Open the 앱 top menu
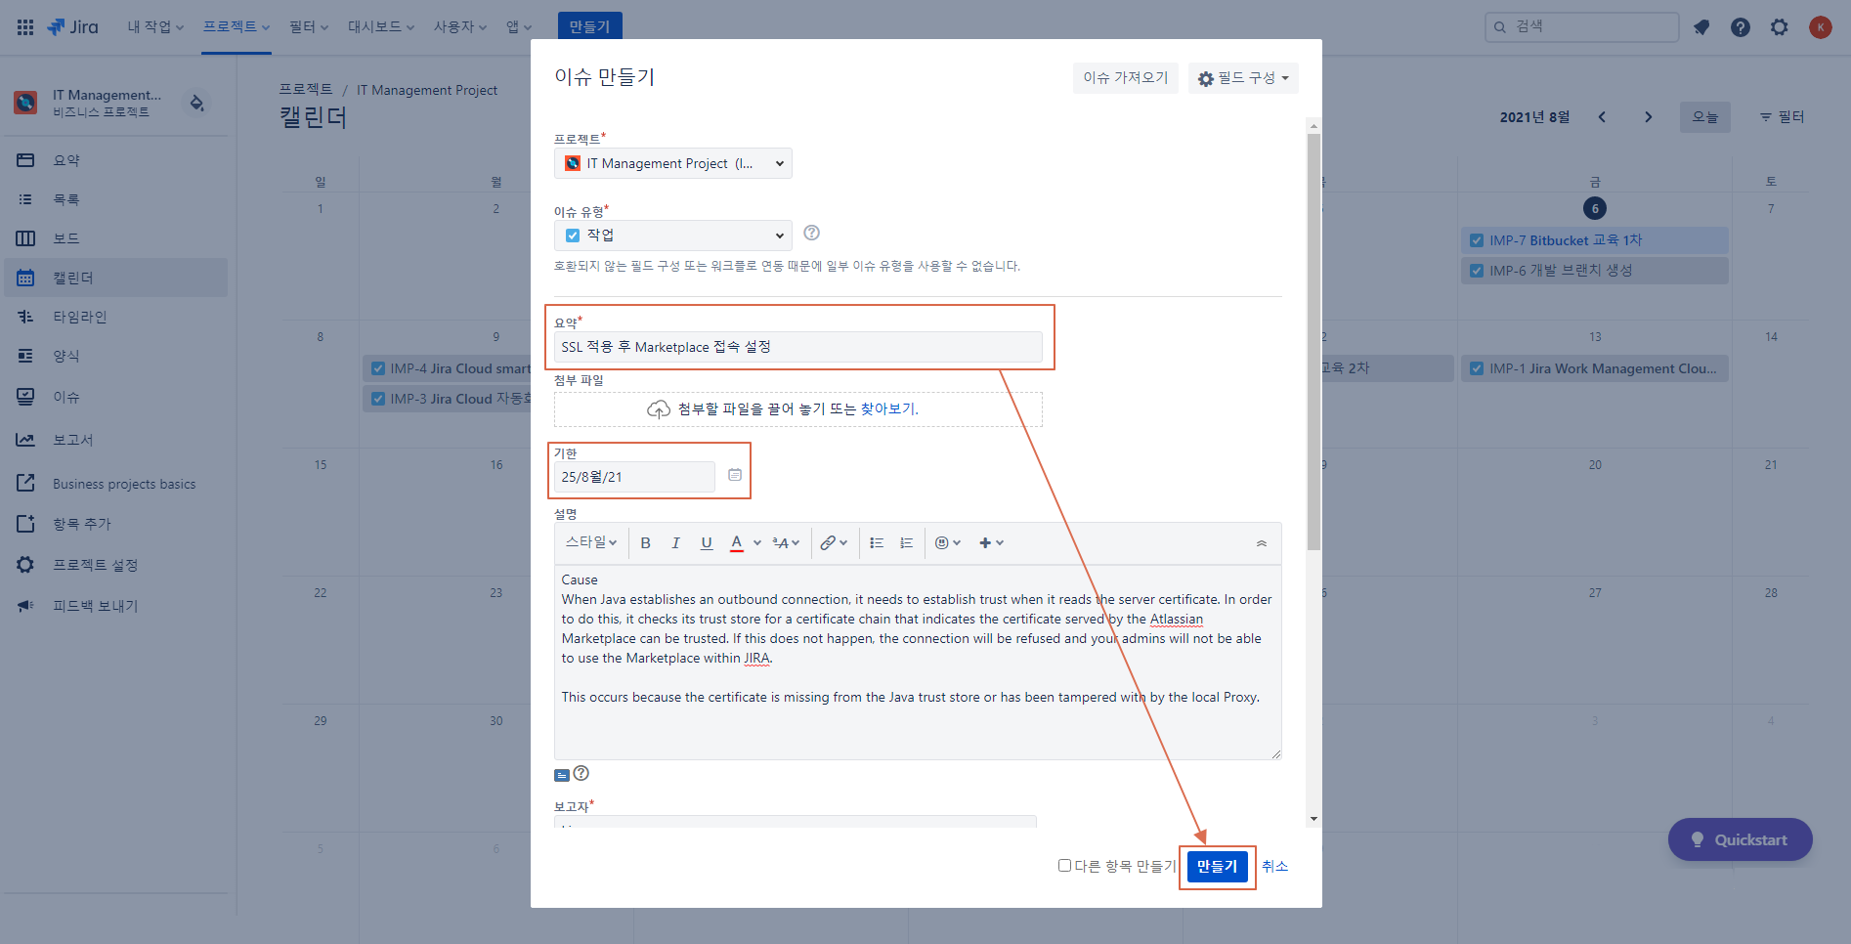The height and width of the screenshot is (944, 1851). point(519,27)
